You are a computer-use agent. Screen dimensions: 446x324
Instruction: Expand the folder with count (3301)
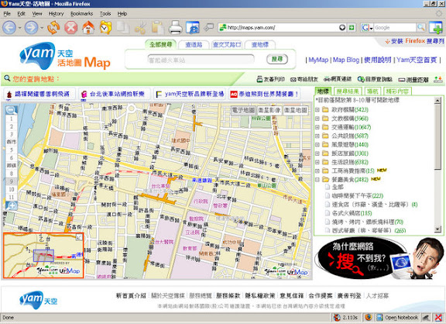[317, 153]
